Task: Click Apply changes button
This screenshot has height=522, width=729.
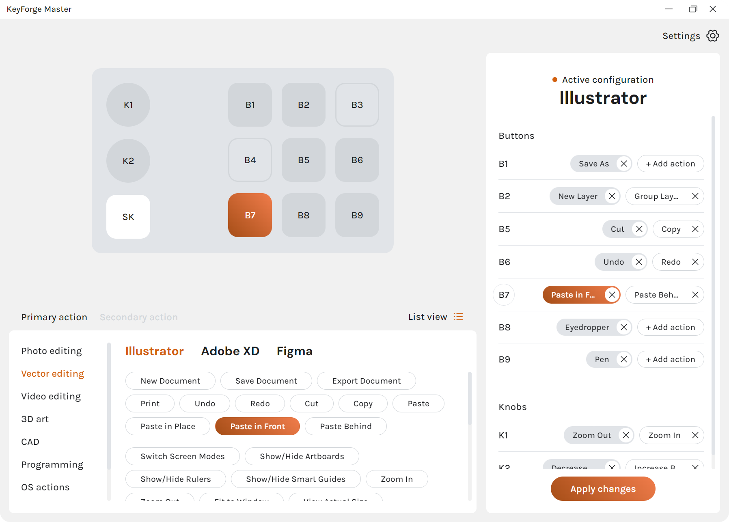Action: (603, 489)
